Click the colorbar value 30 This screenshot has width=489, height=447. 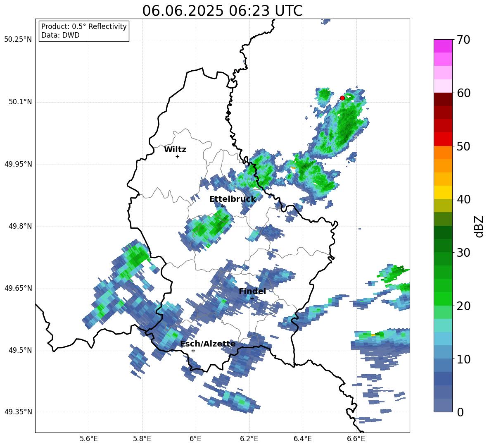click(x=463, y=253)
